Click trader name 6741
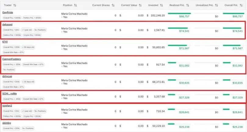The height and width of the screenshot is (132, 247). pyautogui.click(x=5, y=41)
